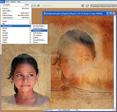Click the toggle palettes icon in options bar

coord(82,6)
